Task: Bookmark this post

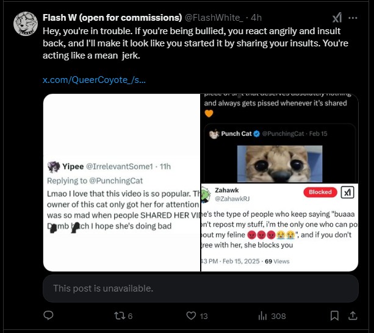Action: pos(334,315)
